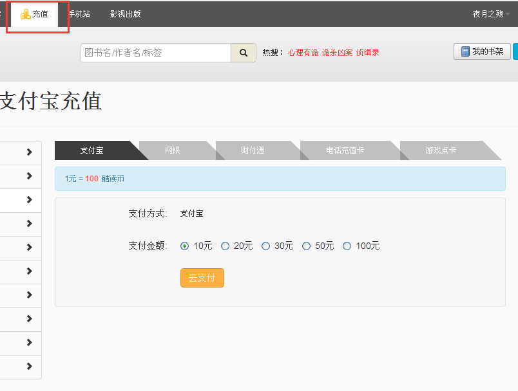This screenshot has width=518, height=391.
Task: Select the 10元 payment amount
Action: click(185, 246)
